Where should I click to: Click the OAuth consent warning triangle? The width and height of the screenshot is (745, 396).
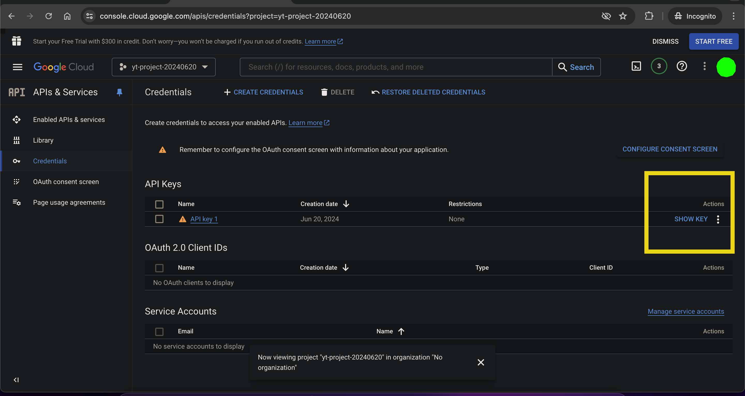click(x=162, y=150)
